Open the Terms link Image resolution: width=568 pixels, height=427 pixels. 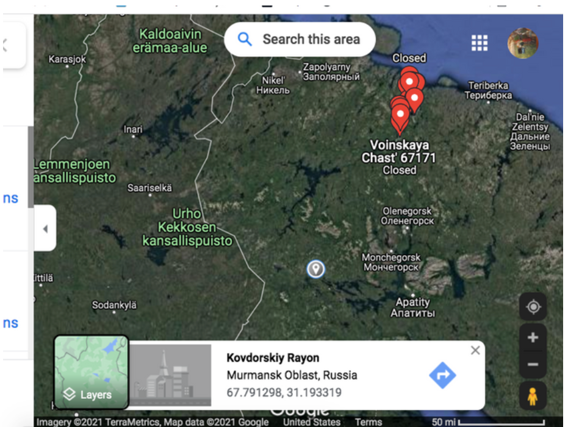tap(368, 422)
